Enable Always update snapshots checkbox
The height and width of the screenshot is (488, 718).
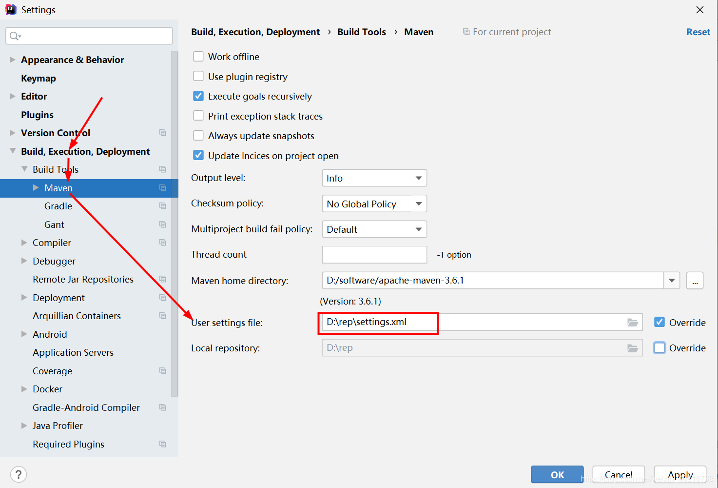[198, 136]
